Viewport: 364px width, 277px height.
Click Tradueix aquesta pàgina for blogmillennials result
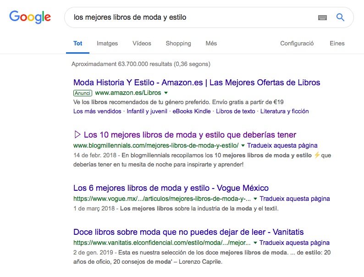point(282,146)
